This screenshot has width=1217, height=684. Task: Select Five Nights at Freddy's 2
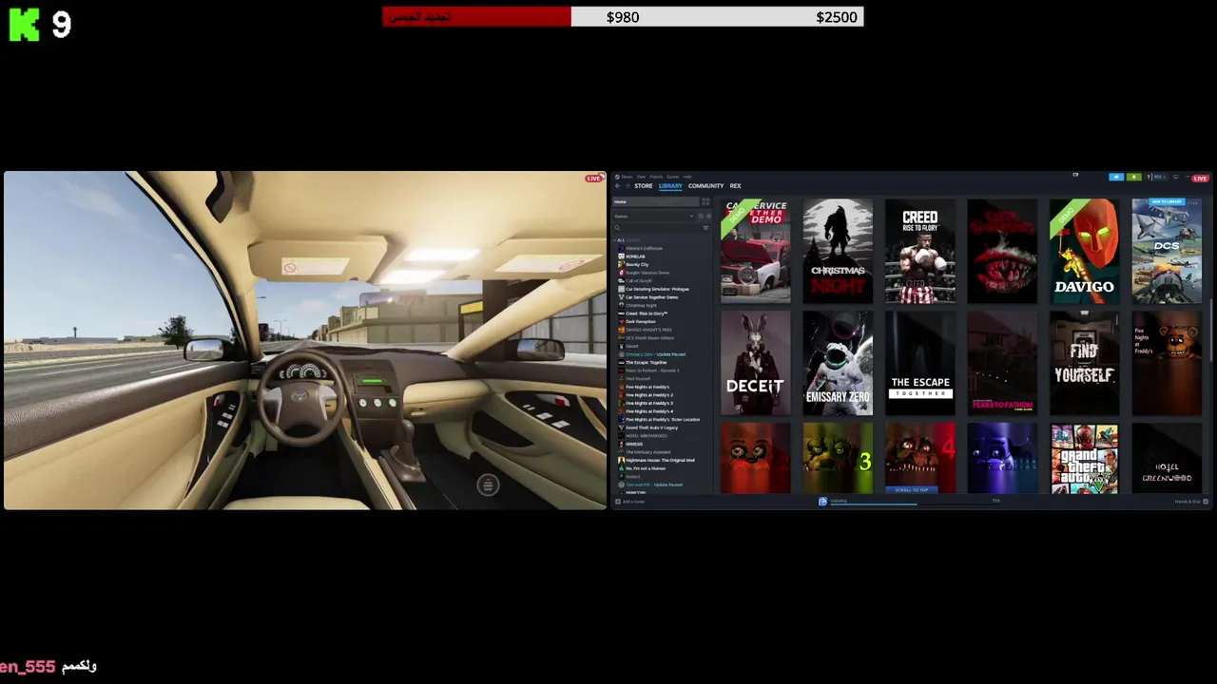648,395
